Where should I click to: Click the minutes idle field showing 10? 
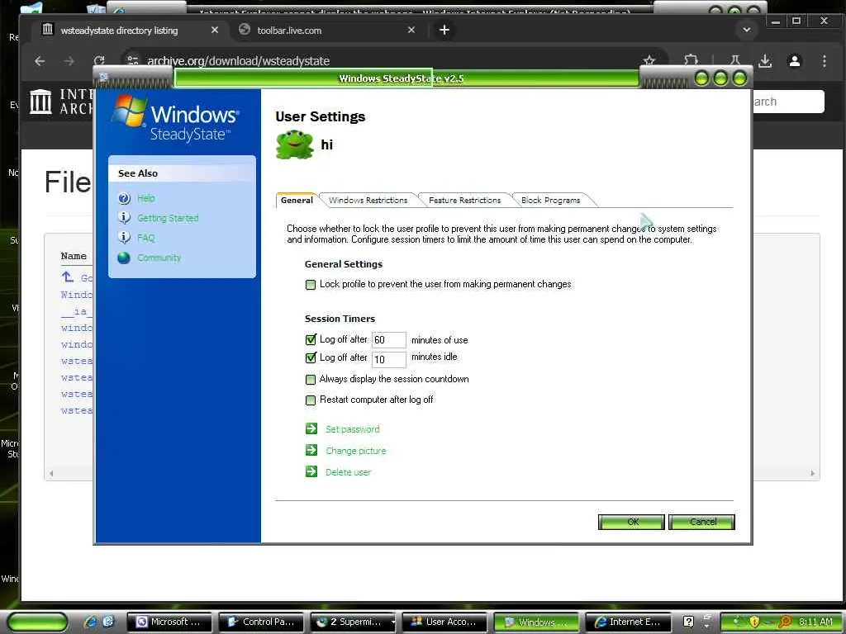tap(388, 359)
